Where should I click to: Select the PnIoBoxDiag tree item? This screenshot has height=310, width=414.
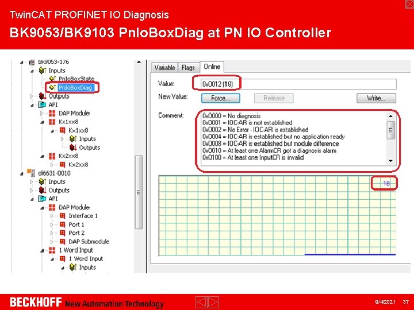point(75,87)
